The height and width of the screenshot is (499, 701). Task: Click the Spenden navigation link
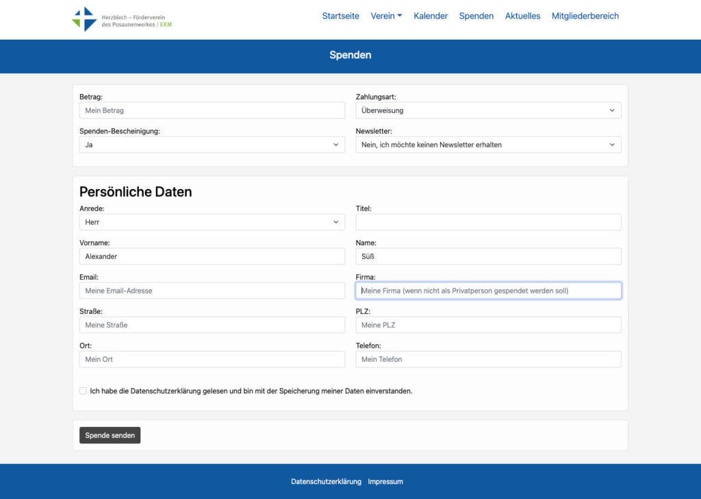[x=476, y=16]
